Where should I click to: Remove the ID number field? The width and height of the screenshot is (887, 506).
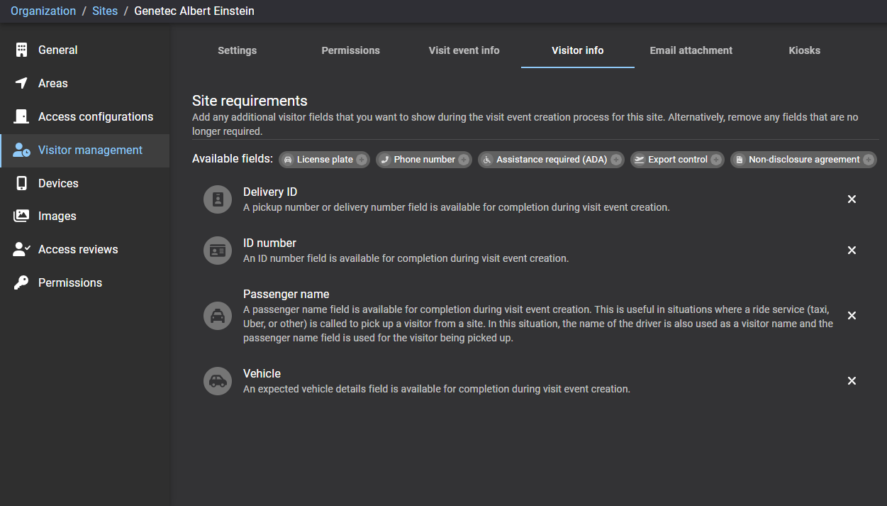point(852,251)
